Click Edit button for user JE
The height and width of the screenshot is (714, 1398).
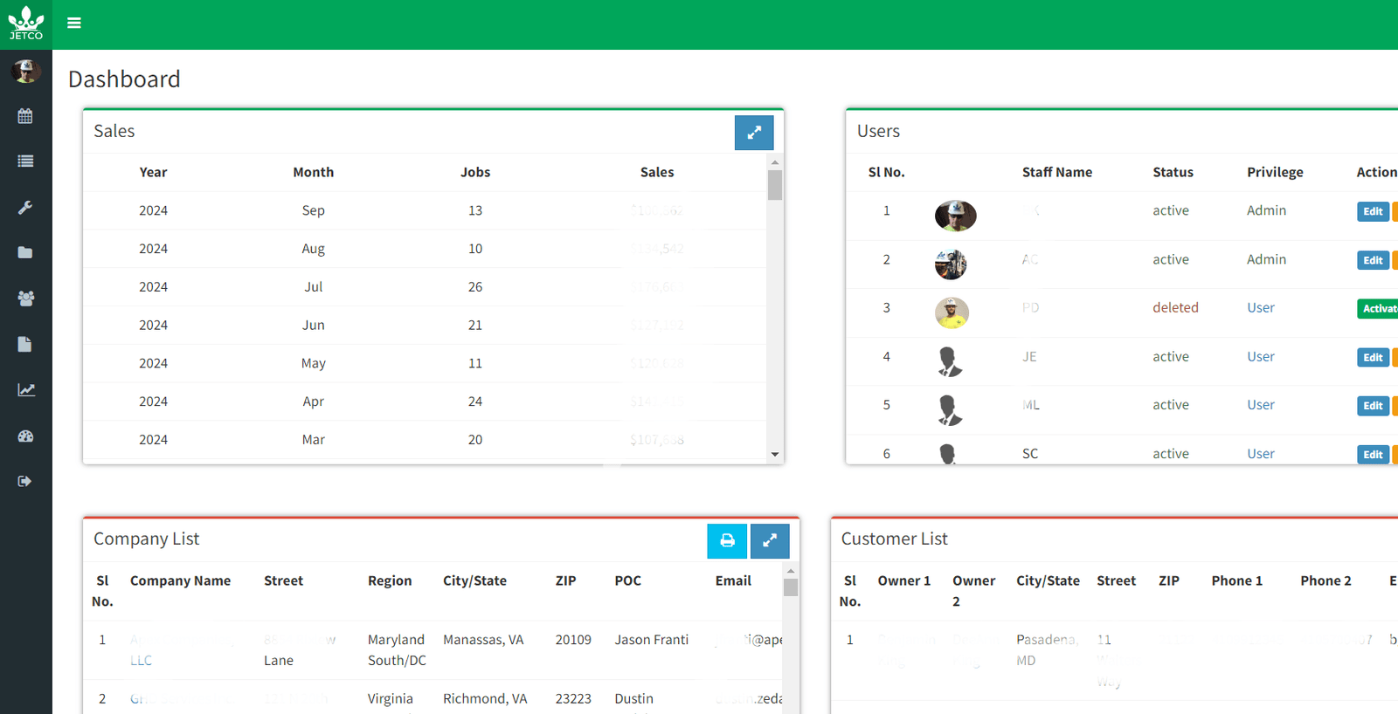coord(1372,357)
